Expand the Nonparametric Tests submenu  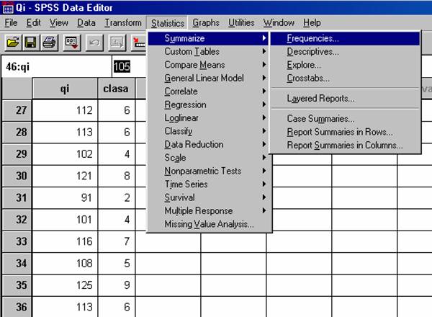202,171
